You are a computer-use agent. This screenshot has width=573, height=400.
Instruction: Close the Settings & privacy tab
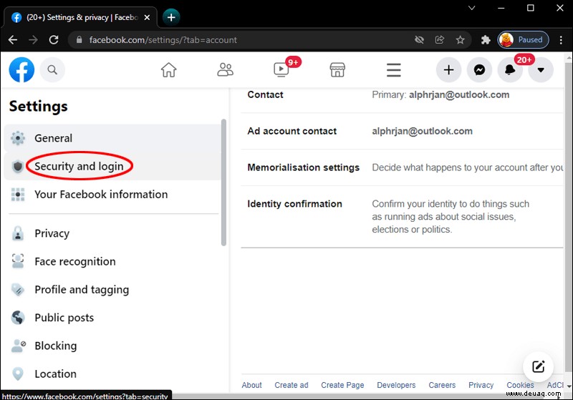(147, 17)
